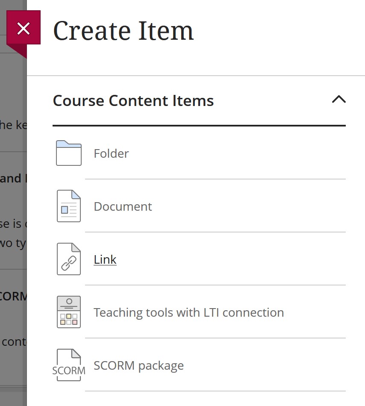365x406 pixels.
Task: Select the Folder entry in the list
Action: 111,153
